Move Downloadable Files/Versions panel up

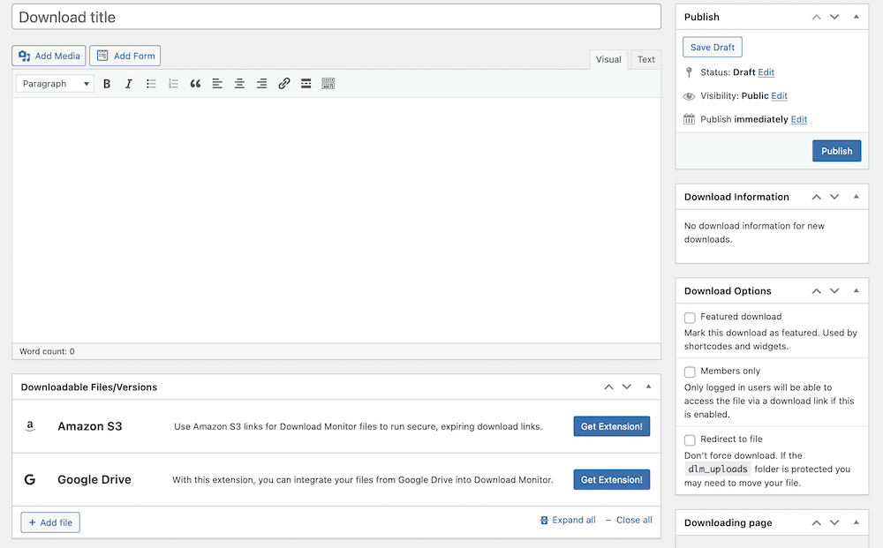click(x=608, y=387)
